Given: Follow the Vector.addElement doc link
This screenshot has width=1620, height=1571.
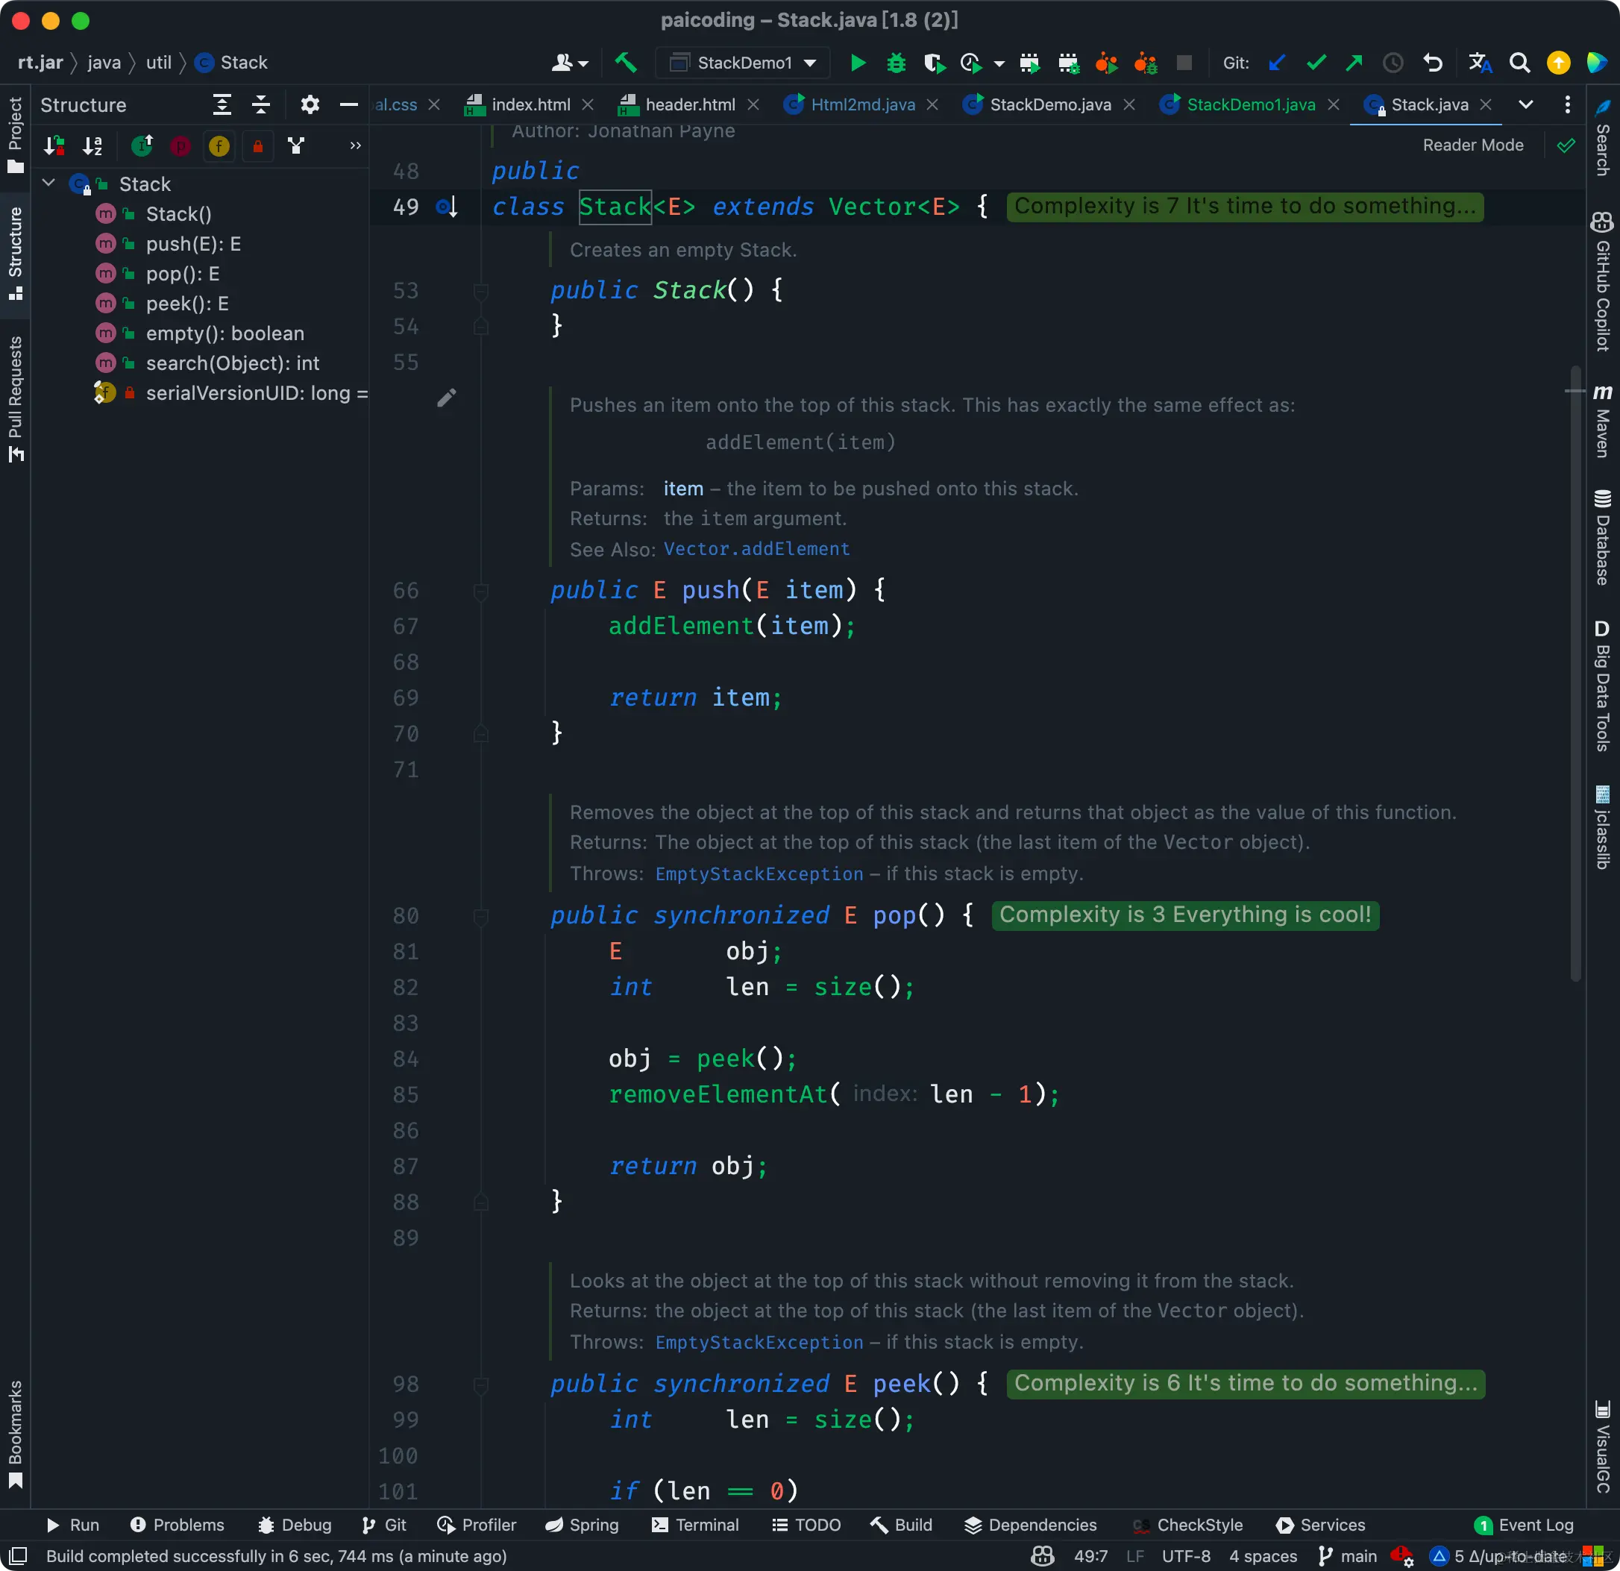Looking at the screenshot, I should click(x=756, y=549).
